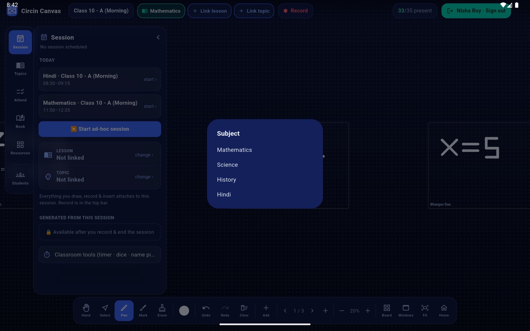Fit the canvas to screen
Image resolution: width=530 pixels, height=331 pixels.
425,310
